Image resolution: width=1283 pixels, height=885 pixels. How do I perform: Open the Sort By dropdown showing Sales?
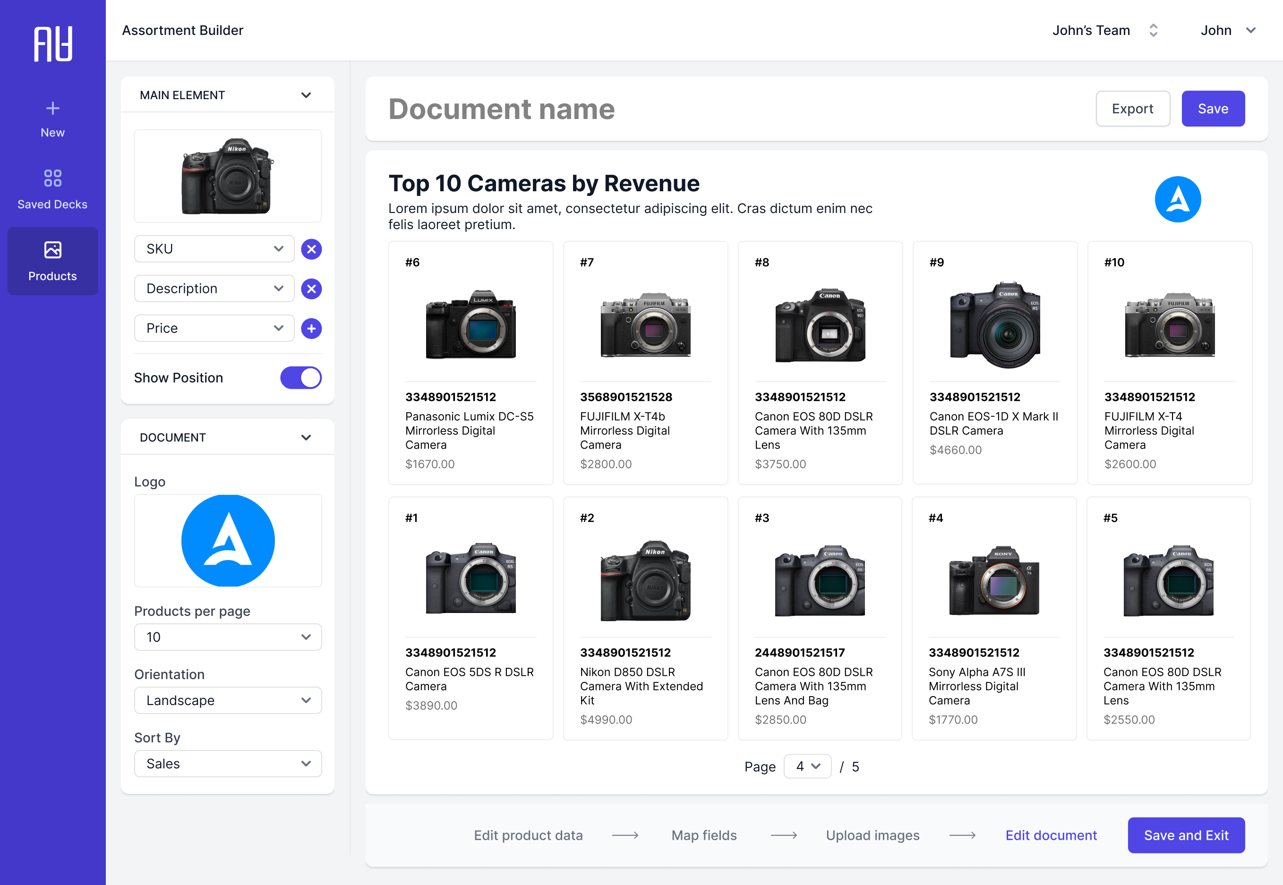(x=227, y=764)
